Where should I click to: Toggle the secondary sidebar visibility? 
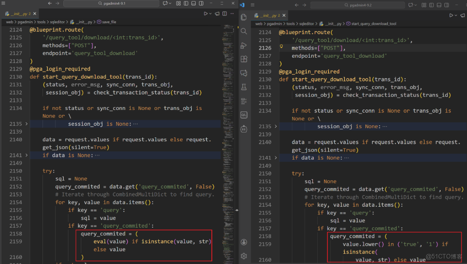click(201, 4)
